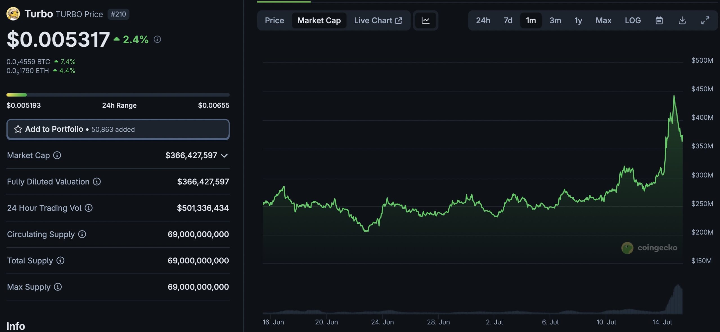Click the 24h Range progress bar
Viewport: 720px width, 332px height.
[x=118, y=95]
